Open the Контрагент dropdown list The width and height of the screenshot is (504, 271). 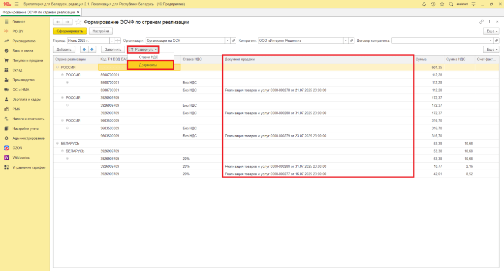point(346,40)
